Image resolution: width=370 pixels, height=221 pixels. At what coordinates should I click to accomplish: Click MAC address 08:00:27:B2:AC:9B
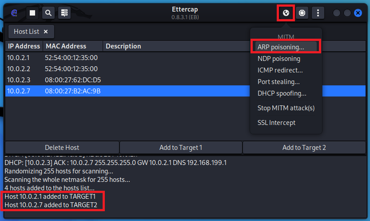point(73,91)
